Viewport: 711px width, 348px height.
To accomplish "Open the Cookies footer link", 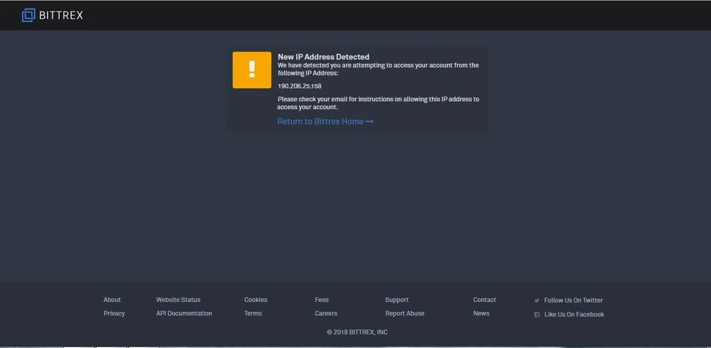I will point(256,300).
